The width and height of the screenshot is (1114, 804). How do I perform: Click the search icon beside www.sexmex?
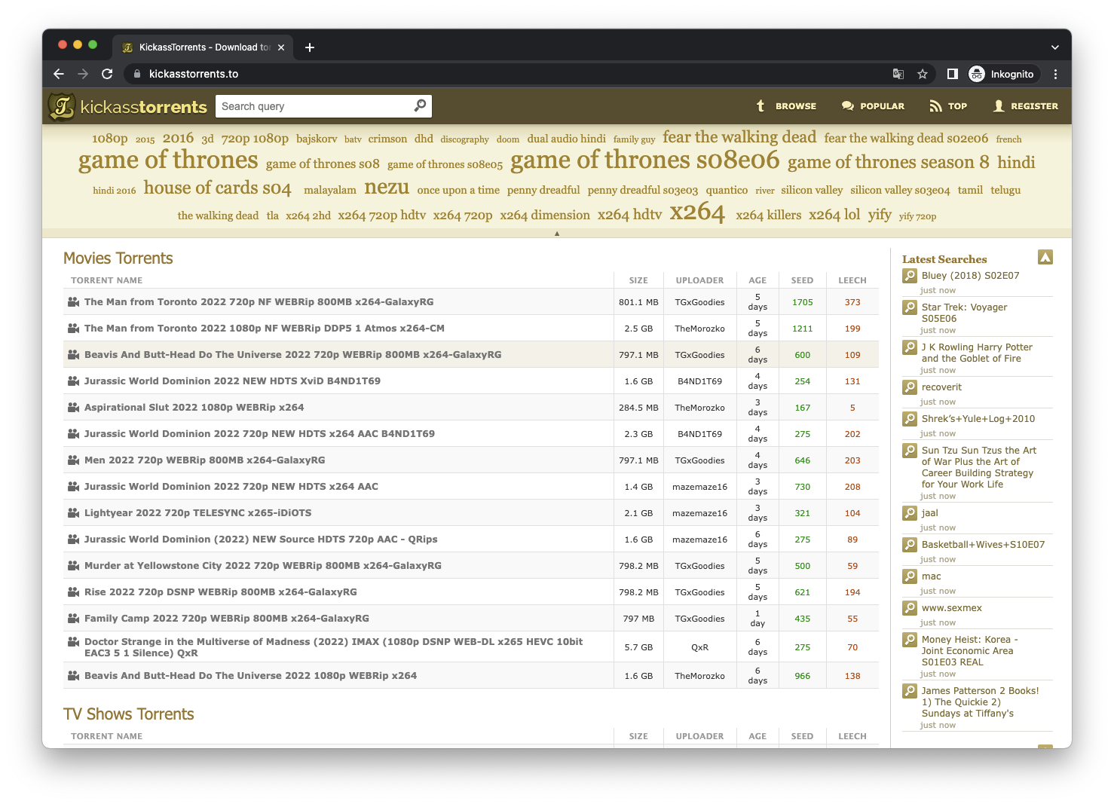click(910, 608)
